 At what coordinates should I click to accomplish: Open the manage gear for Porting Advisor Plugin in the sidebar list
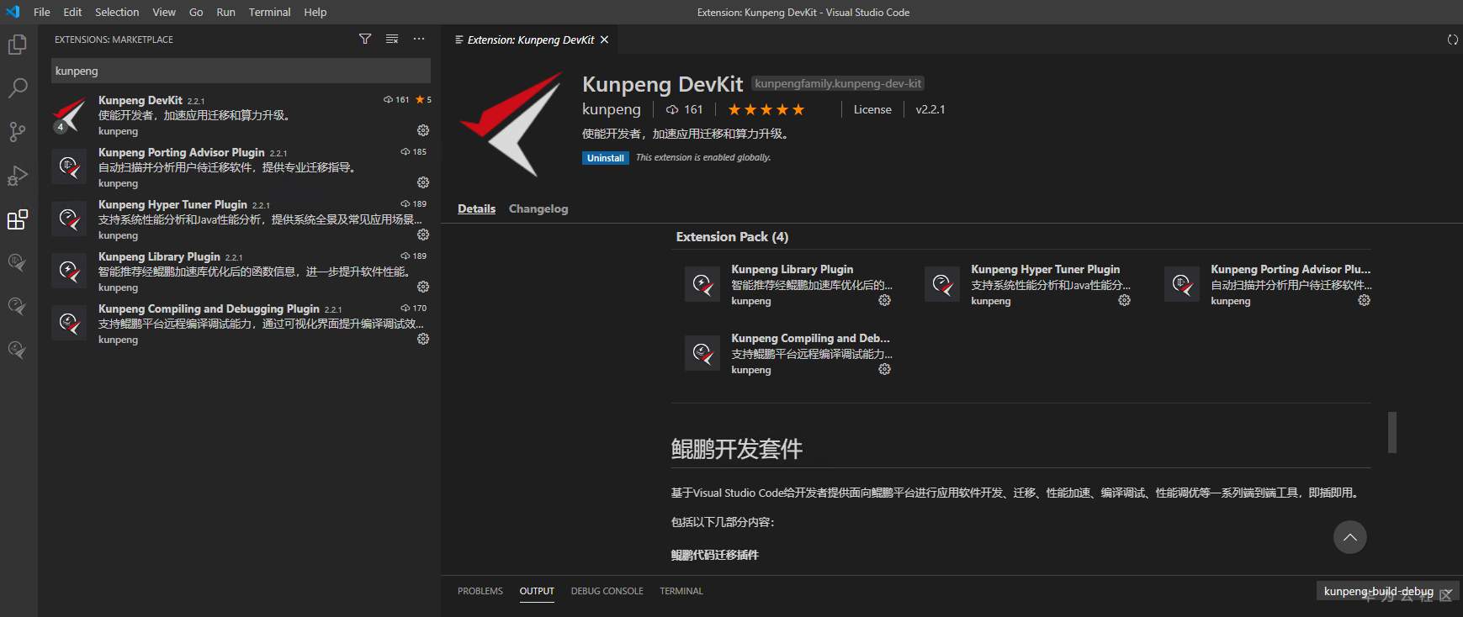click(x=423, y=182)
